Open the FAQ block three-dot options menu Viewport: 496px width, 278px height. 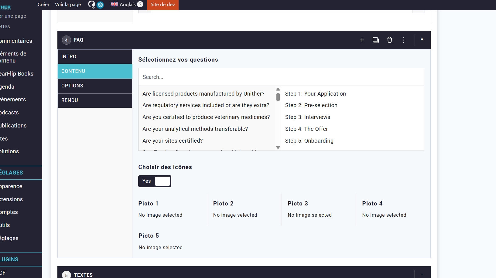point(404,40)
